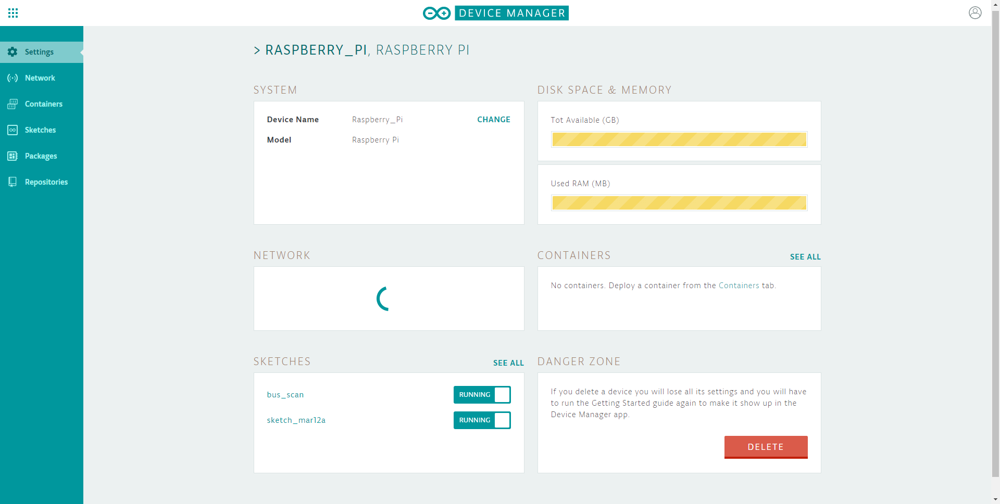Click the Settings gear icon

(x=12, y=52)
